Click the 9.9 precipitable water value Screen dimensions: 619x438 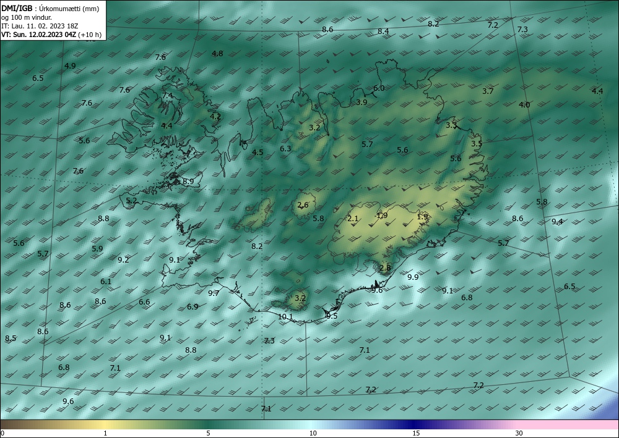click(413, 277)
